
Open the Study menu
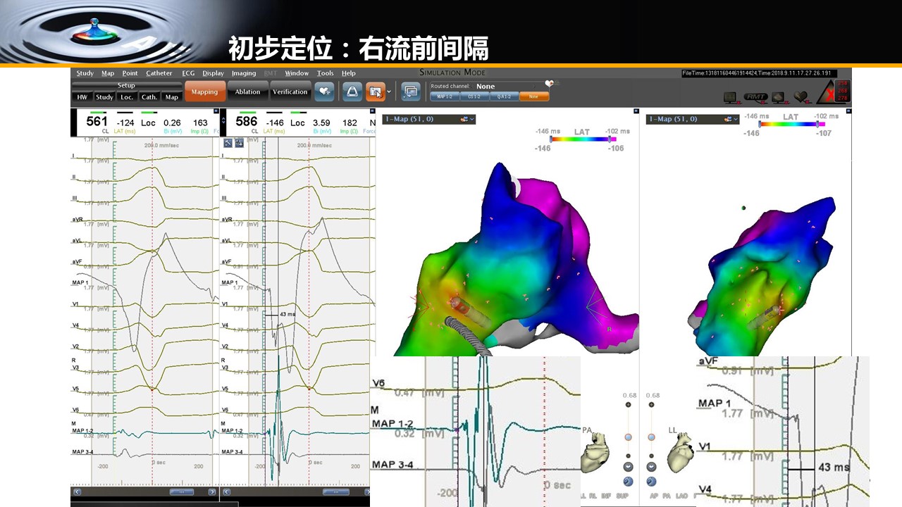85,73
